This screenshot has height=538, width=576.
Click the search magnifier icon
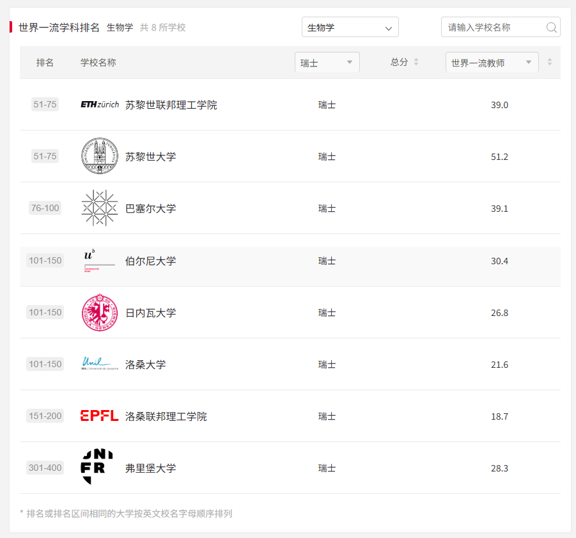click(551, 28)
